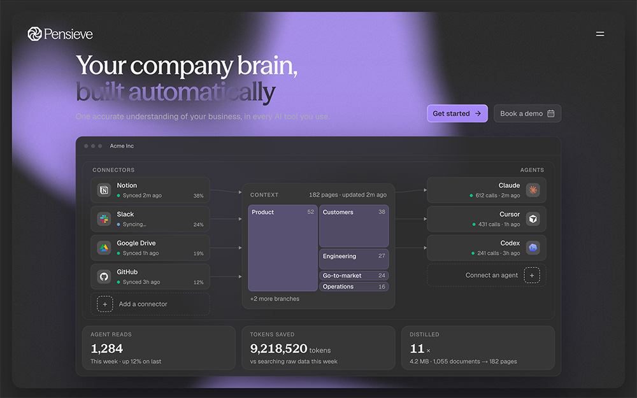Viewport: 637px width, 398px height.
Task: Click the GitHub connector icon
Action: coord(104,276)
